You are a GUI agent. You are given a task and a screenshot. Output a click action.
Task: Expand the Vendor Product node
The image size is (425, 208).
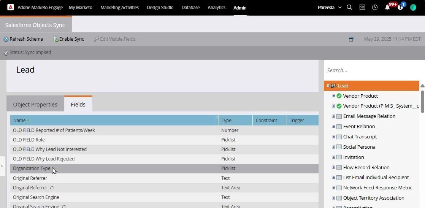[x=334, y=96]
